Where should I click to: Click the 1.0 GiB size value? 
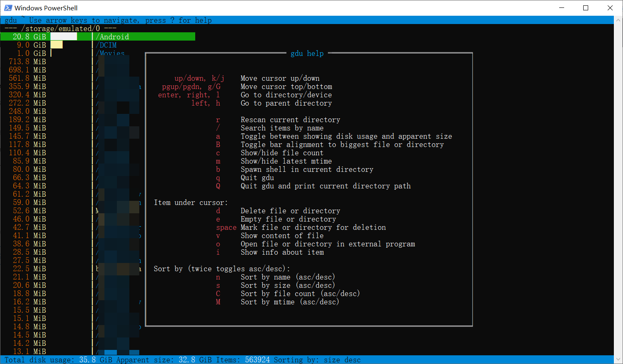32,53
